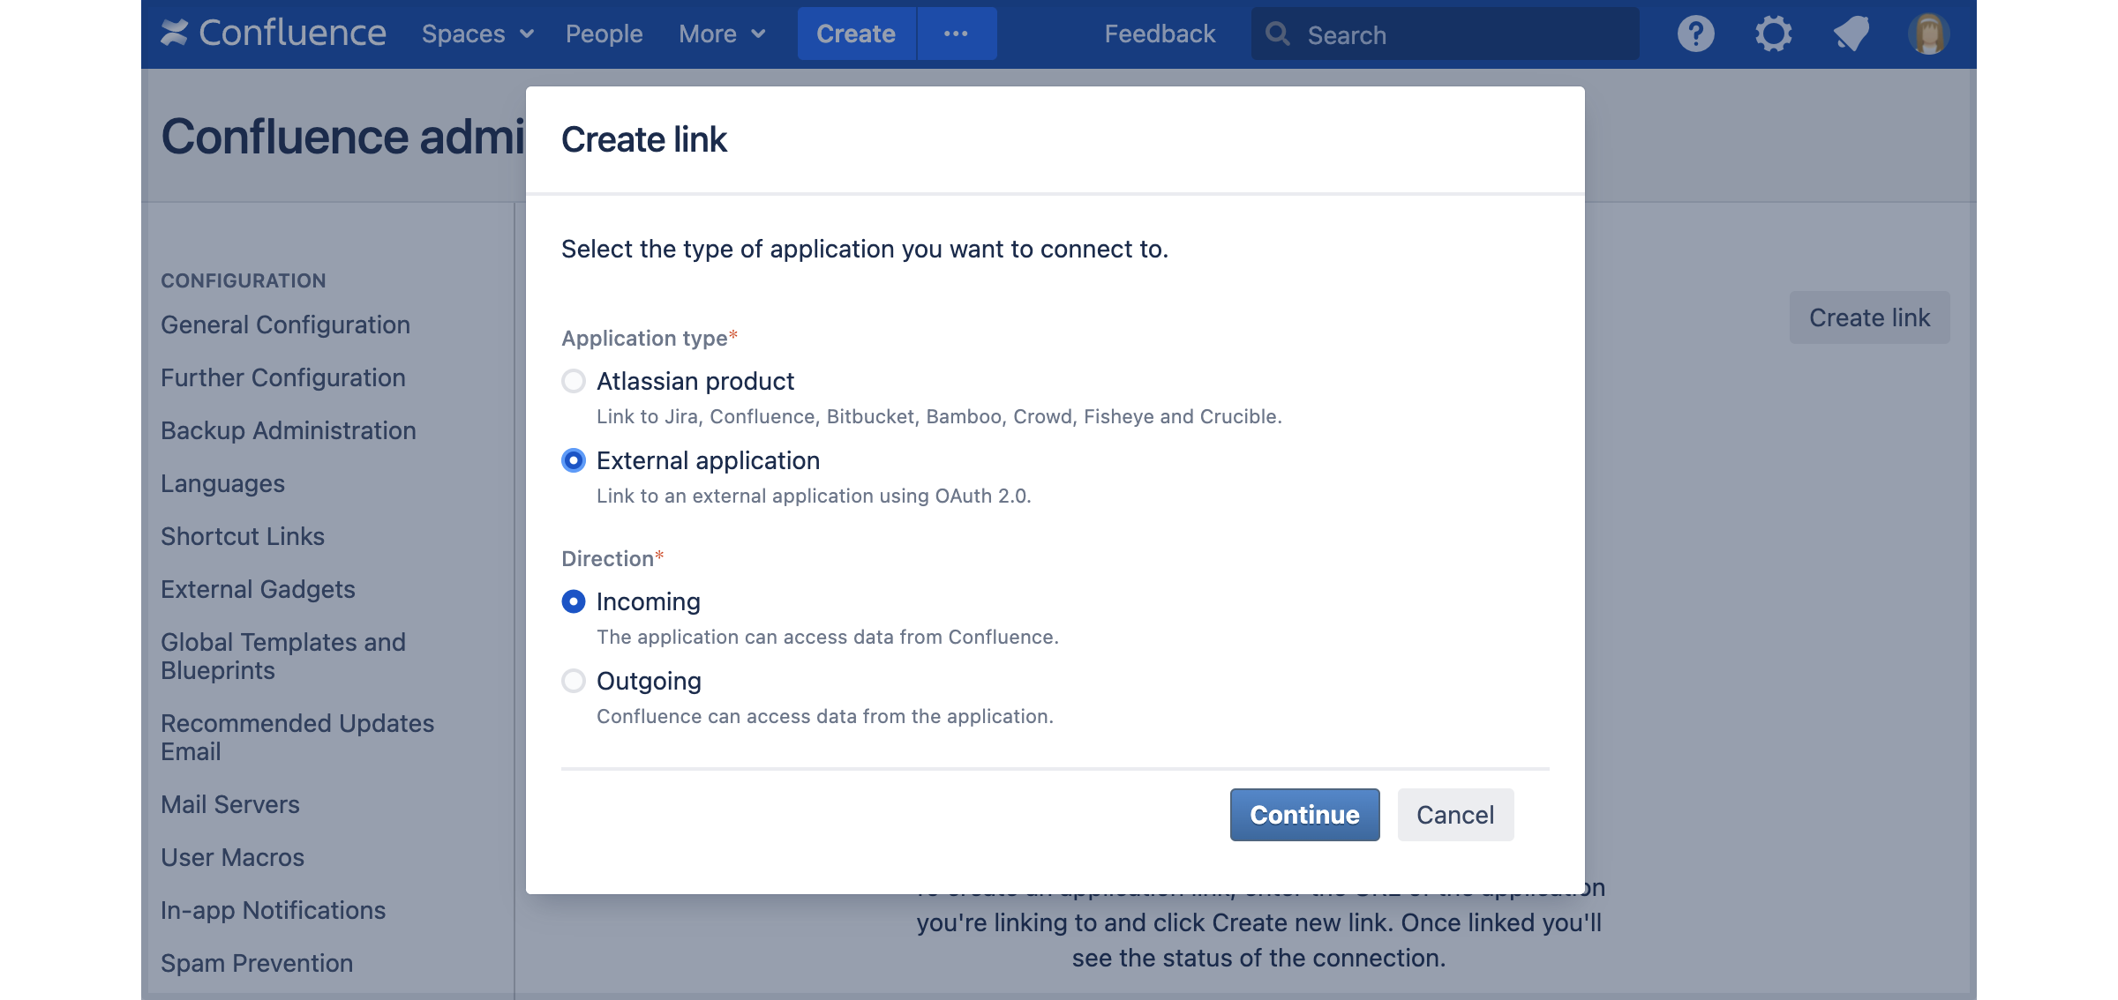Click the Create link dialog title
Viewport: 2118px width, 1000px height.
pos(644,139)
